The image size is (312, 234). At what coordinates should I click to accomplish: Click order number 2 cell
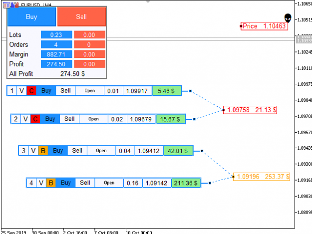(x=16, y=119)
